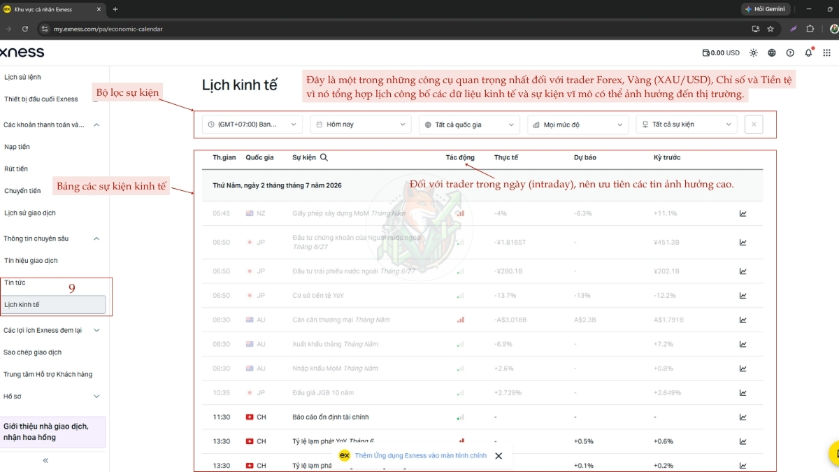This screenshot has height=472, width=839.
Task: Click the Tác động column header
Action: [460, 157]
